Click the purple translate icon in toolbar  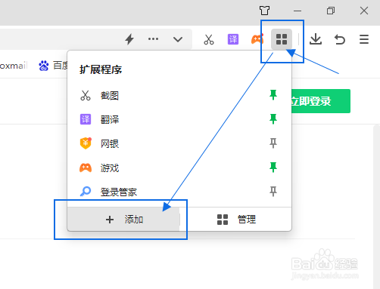click(x=233, y=39)
